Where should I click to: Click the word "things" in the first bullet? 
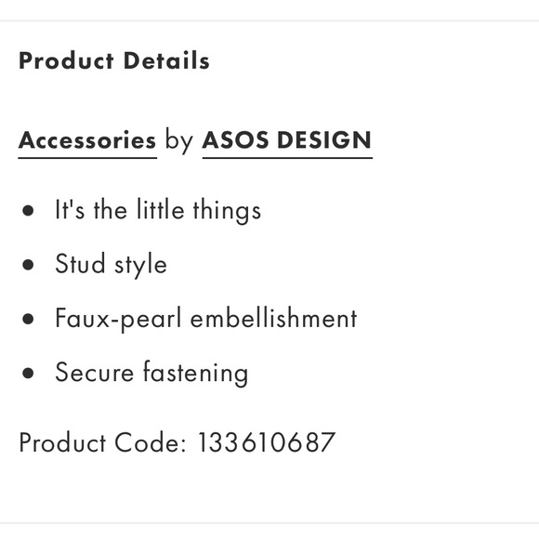click(227, 211)
